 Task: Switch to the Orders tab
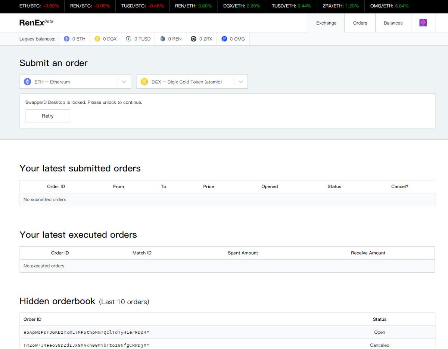tap(360, 23)
